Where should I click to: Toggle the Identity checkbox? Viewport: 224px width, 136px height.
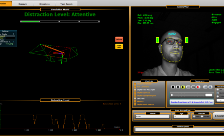(135, 101)
